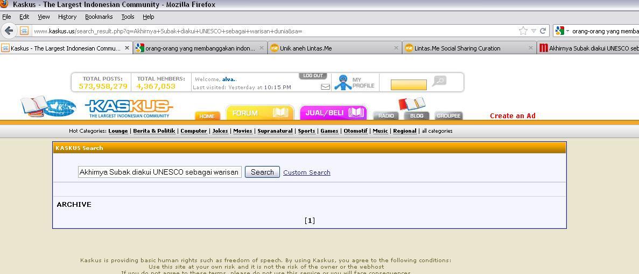Click the address bar URL

(x=167, y=31)
